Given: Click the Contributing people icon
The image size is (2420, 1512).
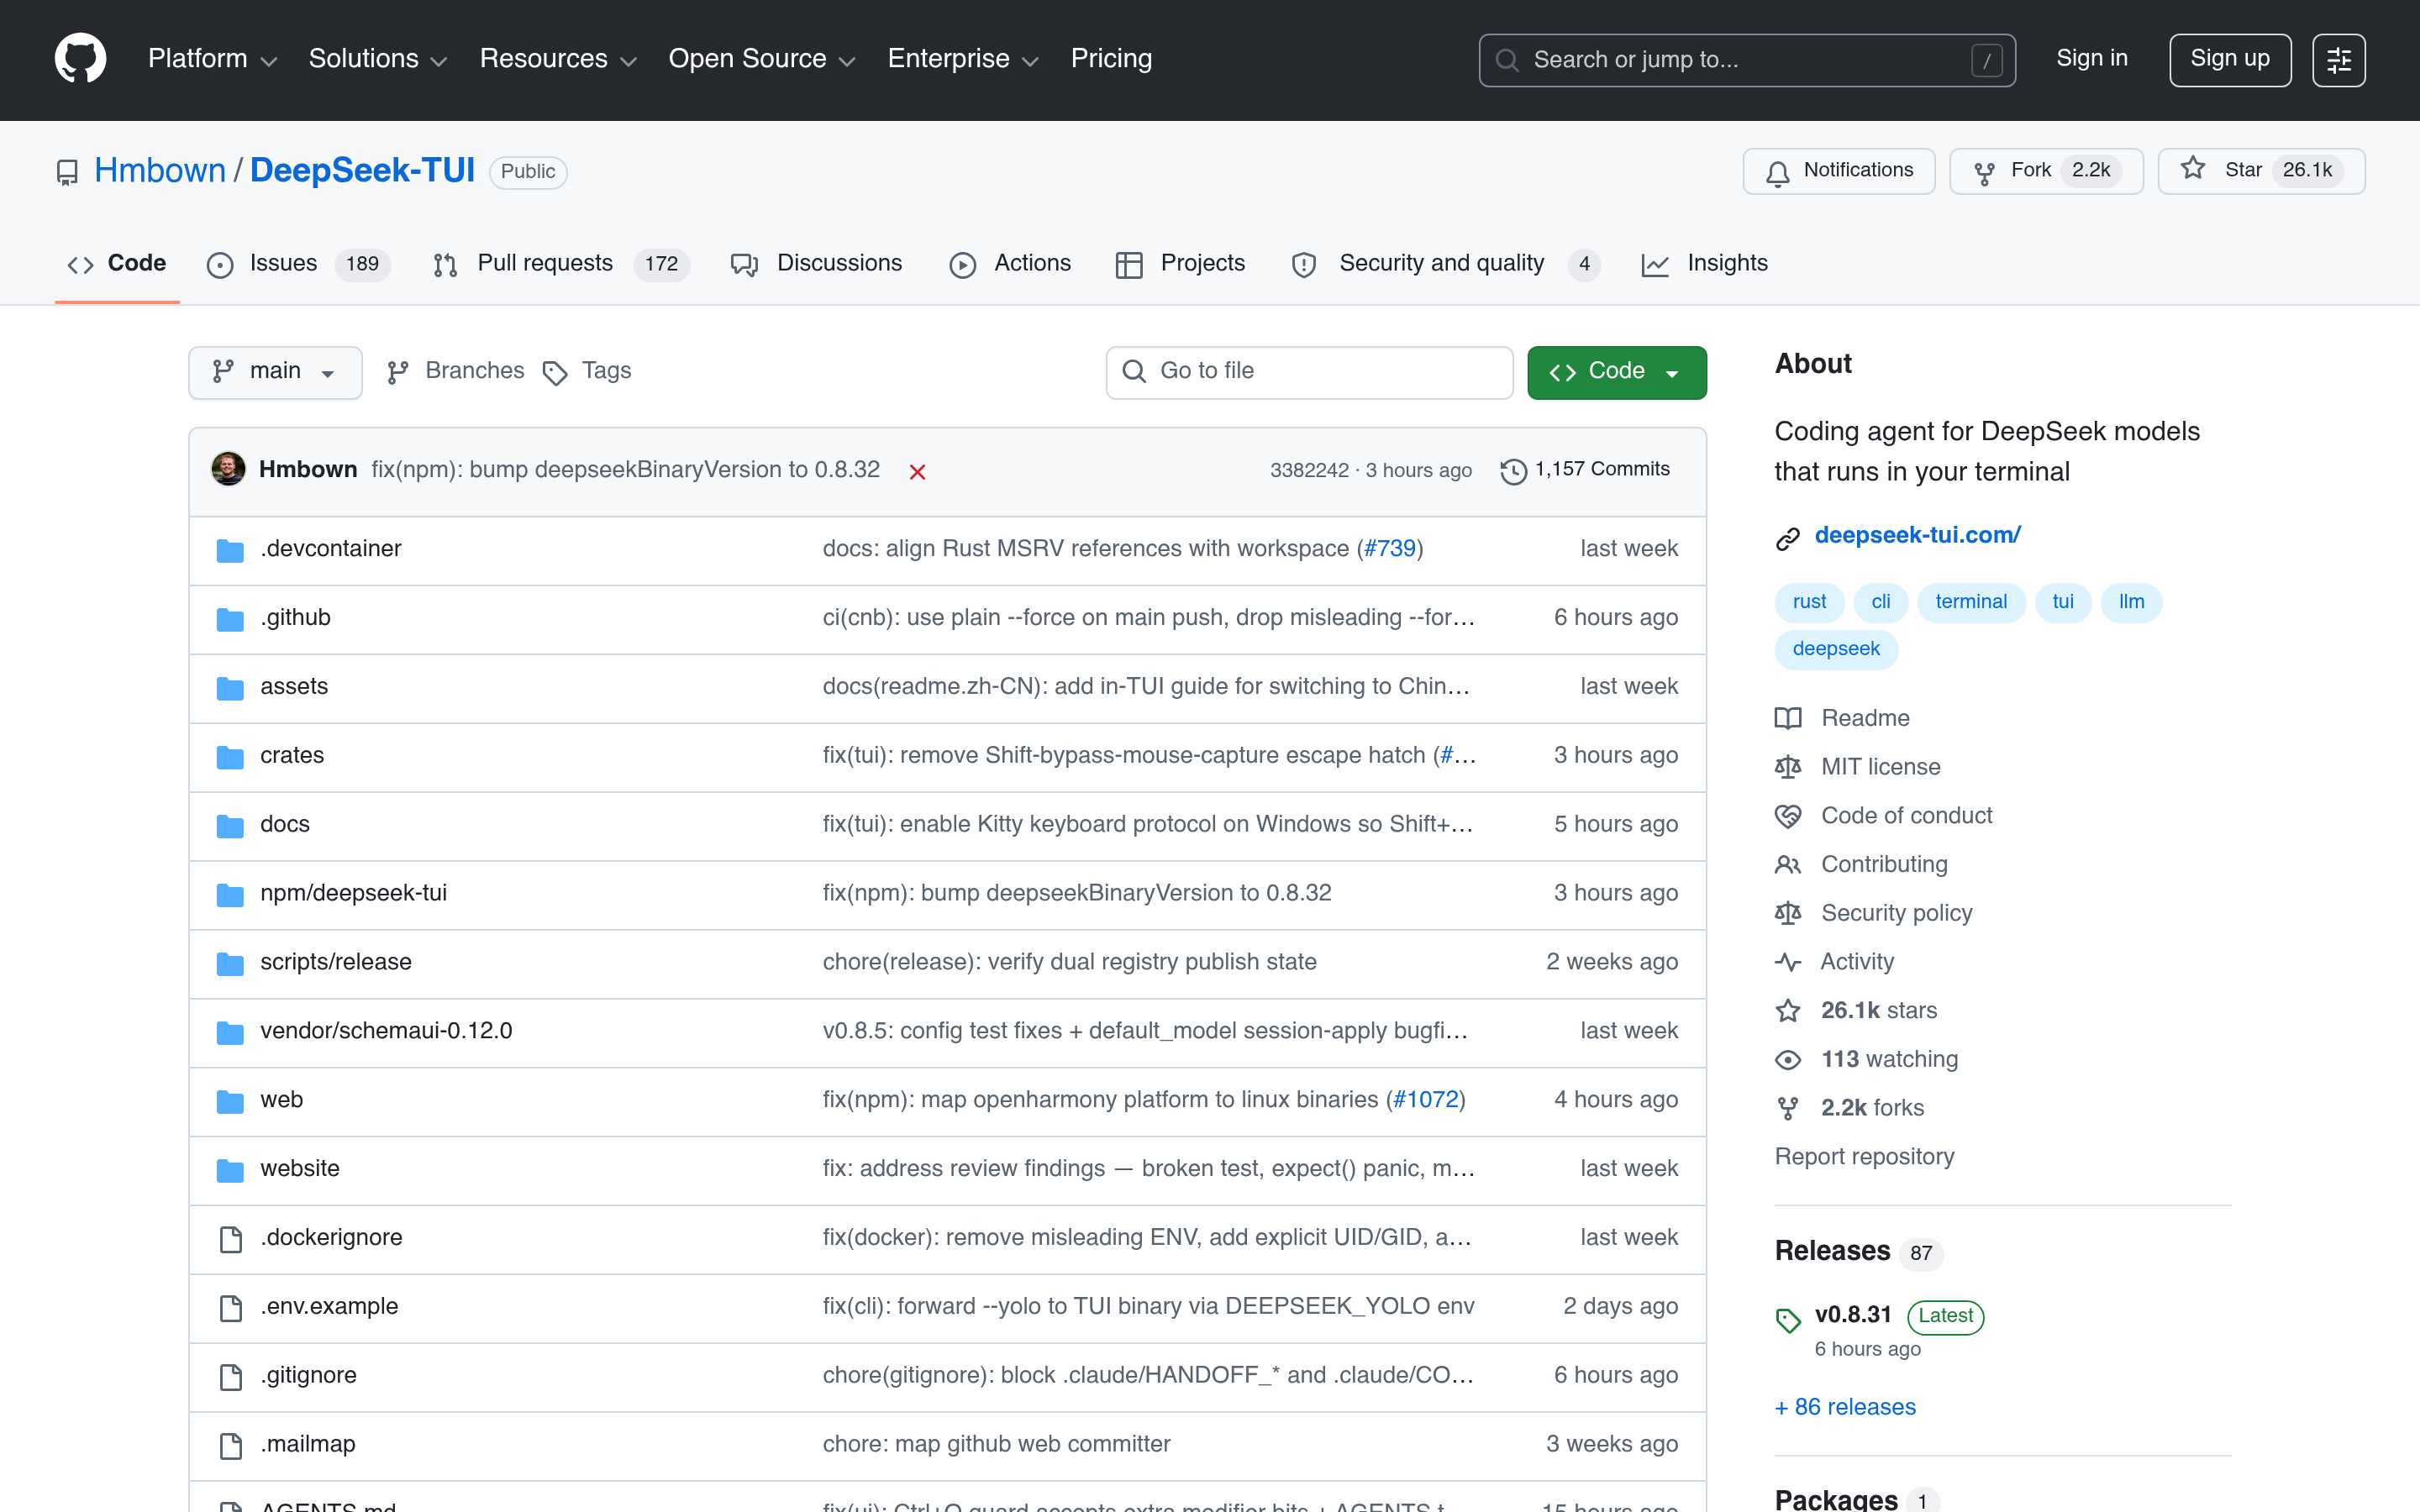Looking at the screenshot, I should tap(1788, 865).
